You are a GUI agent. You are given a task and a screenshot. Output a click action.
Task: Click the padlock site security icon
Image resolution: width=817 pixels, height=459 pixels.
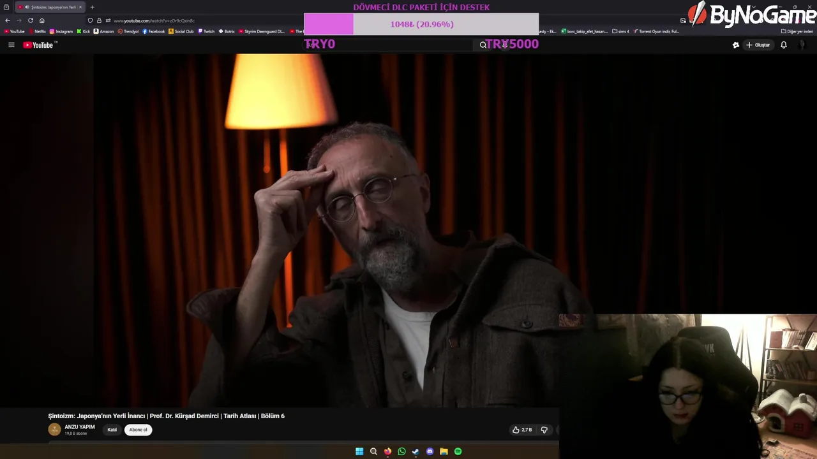point(99,20)
